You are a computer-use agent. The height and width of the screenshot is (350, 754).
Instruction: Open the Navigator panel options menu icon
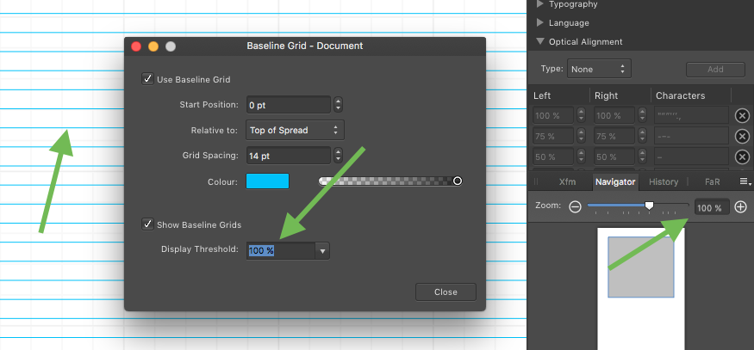coord(745,181)
